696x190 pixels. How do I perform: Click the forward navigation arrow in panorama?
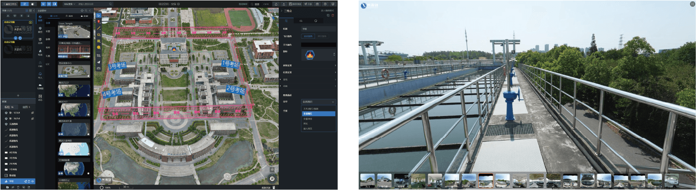pyautogui.click(x=513, y=59)
